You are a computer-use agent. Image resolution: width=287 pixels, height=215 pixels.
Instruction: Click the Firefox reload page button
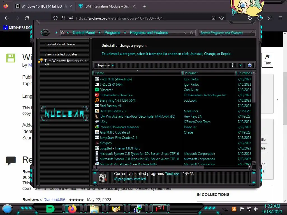[27, 18]
